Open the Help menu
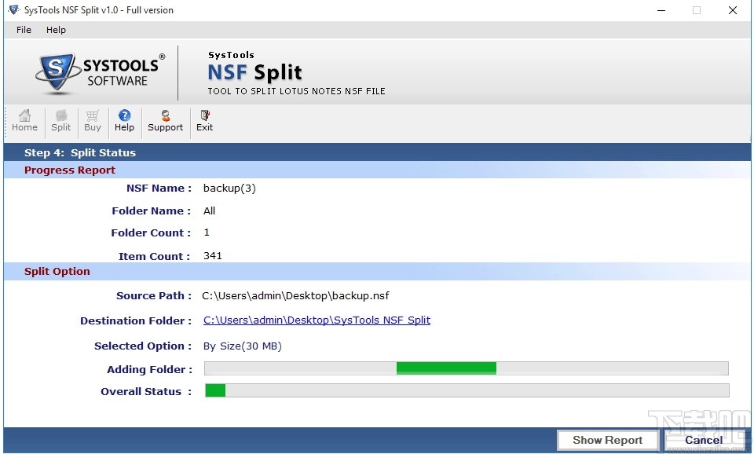754x454 pixels. coord(56,30)
